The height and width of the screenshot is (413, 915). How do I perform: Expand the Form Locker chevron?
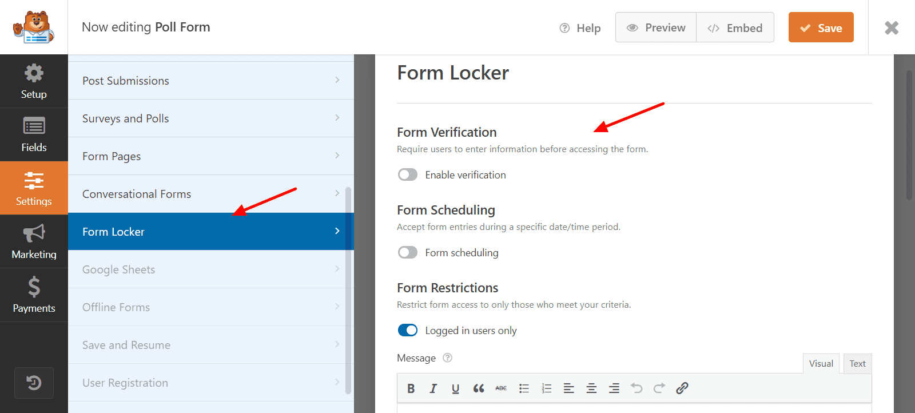pyautogui.click(x=337, y=231)
